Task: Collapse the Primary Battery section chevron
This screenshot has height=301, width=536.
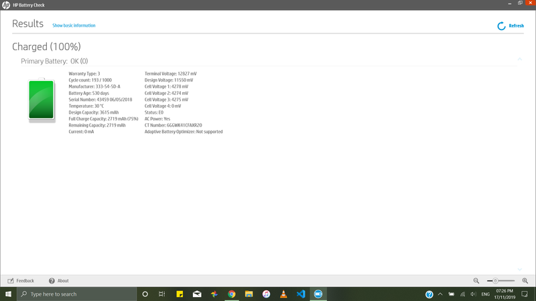Action: (520, 60)
